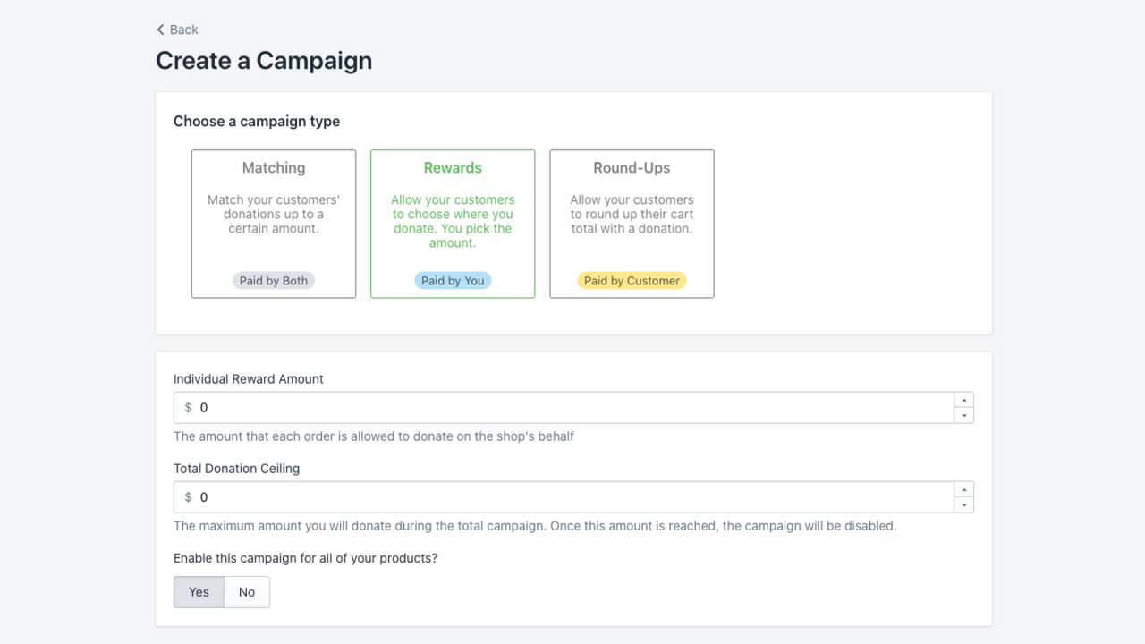The image size is (1145, 644).
Task: Click the Create a Campaign page title
Action: tap(264, 60)
